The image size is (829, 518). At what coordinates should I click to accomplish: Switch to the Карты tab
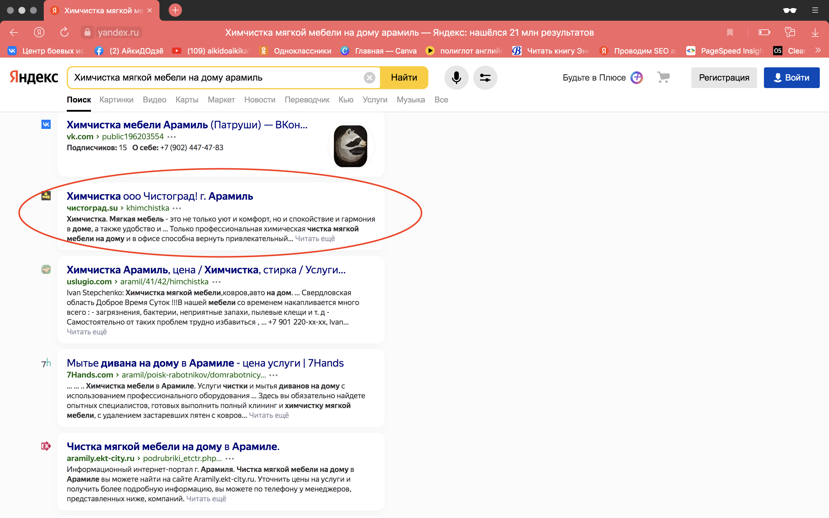[187, 100]
